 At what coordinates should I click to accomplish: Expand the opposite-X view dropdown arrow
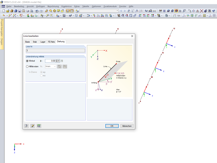tap(155, 16)
